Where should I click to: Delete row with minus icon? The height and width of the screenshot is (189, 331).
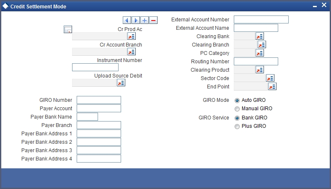point(153,20)
